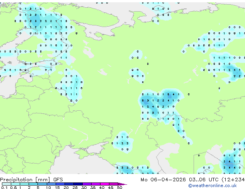The image size is (245, 189).
Task: Click the '10' legend scale label
Action: point(48,187)
